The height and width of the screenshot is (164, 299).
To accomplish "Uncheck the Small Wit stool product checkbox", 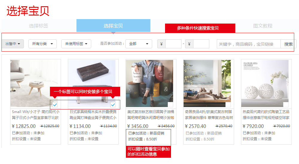I will coord(55,105).
